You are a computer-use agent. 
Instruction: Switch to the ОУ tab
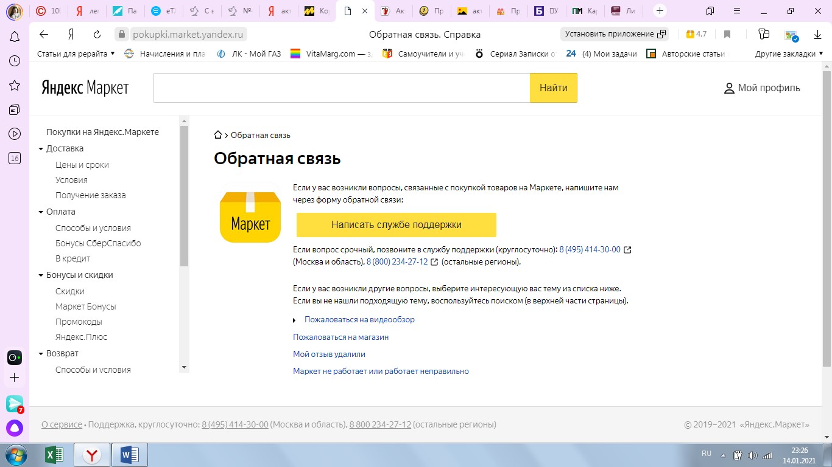tap(548, 11)
